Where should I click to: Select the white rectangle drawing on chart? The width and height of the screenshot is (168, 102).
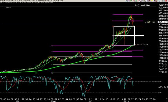[124, 36]
